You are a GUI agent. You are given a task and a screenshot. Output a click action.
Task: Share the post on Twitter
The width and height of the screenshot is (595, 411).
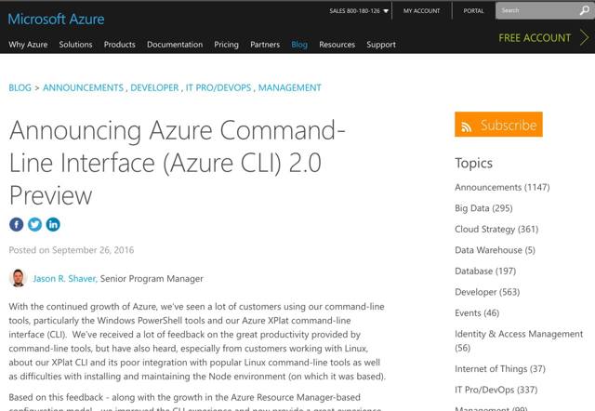pos(34,224)
